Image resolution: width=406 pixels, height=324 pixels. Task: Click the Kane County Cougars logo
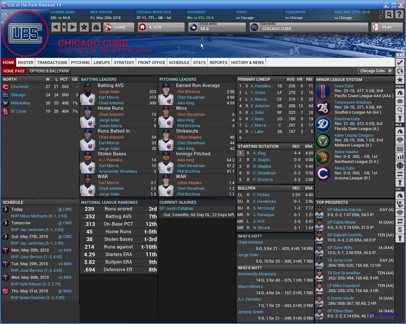coord(323,140)
